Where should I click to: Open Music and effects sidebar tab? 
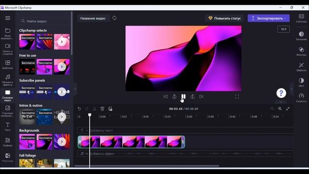(8, 80)
